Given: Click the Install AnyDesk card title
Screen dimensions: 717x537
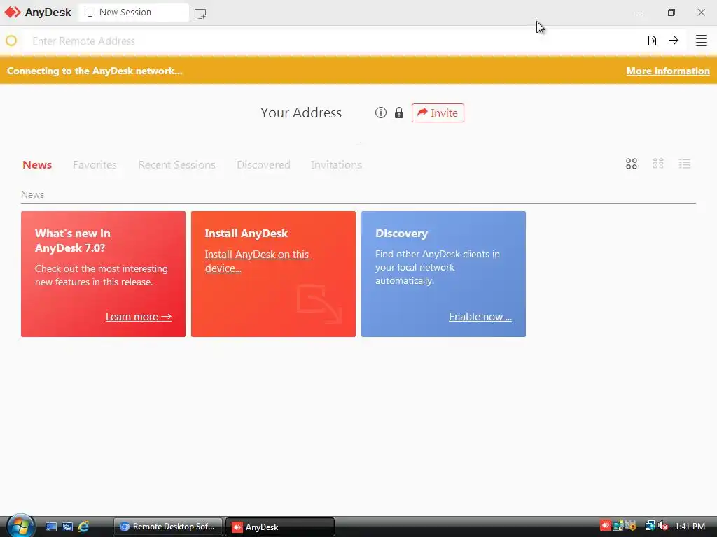Looking at the screenshot, I should click(x=246, y=234).
